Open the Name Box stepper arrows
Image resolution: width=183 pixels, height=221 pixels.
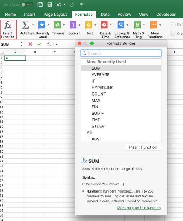click(22, 44)
